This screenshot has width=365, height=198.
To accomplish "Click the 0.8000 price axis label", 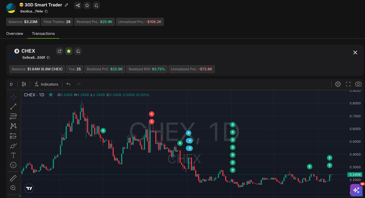I will (x=355, y=103).
